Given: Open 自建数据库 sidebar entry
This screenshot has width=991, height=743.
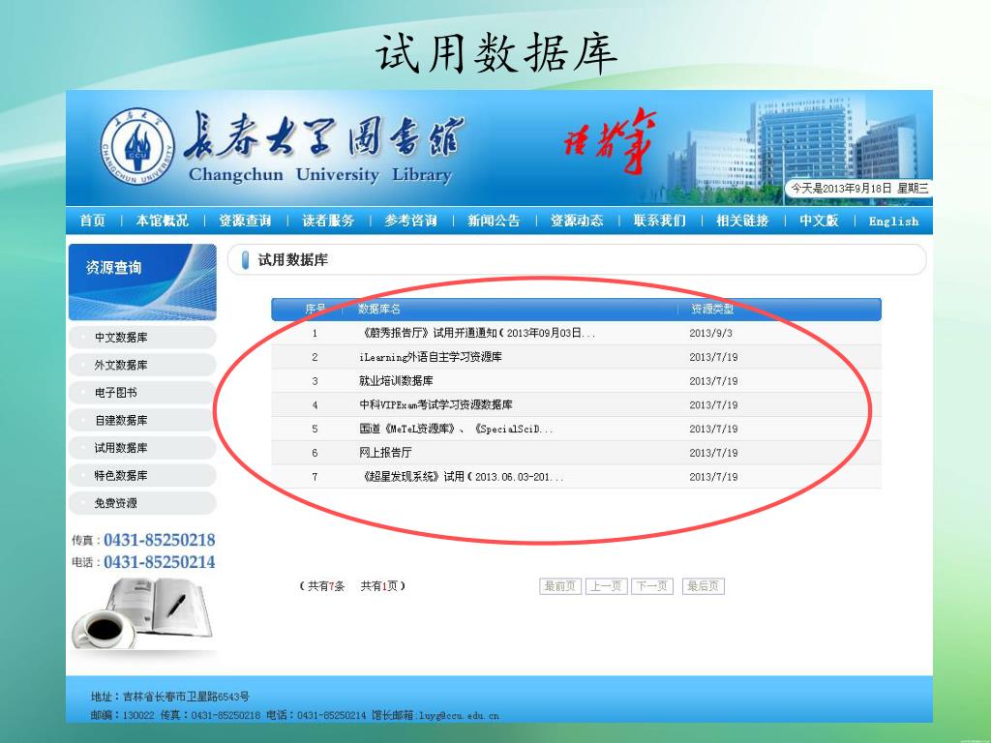Looking at the screenshot, I should click(142, 420).
